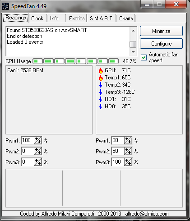The width and height of the screenshot is (190, 221).
Task: Click the 48.7% CPU usage value
Action: (130, 61)
